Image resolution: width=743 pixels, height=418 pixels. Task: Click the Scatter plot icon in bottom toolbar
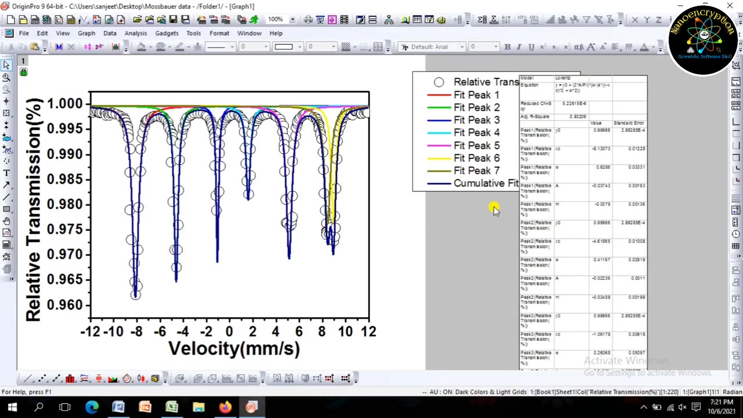click(x=42, y=379)
